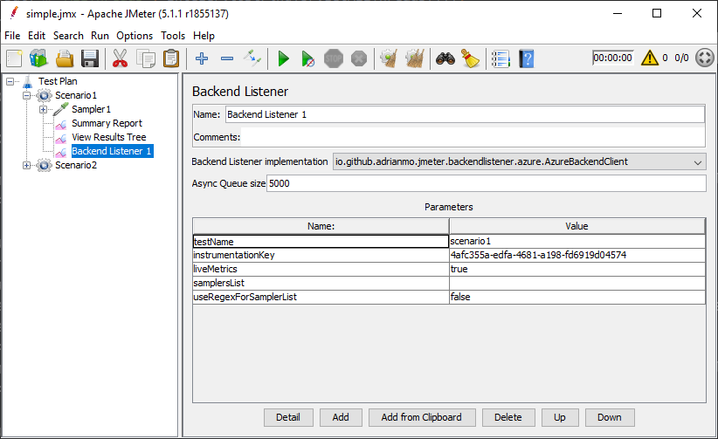This screenshot has width=718, height=439.
Task: Select Sampler1 in the tree
Action: point(91,109)
